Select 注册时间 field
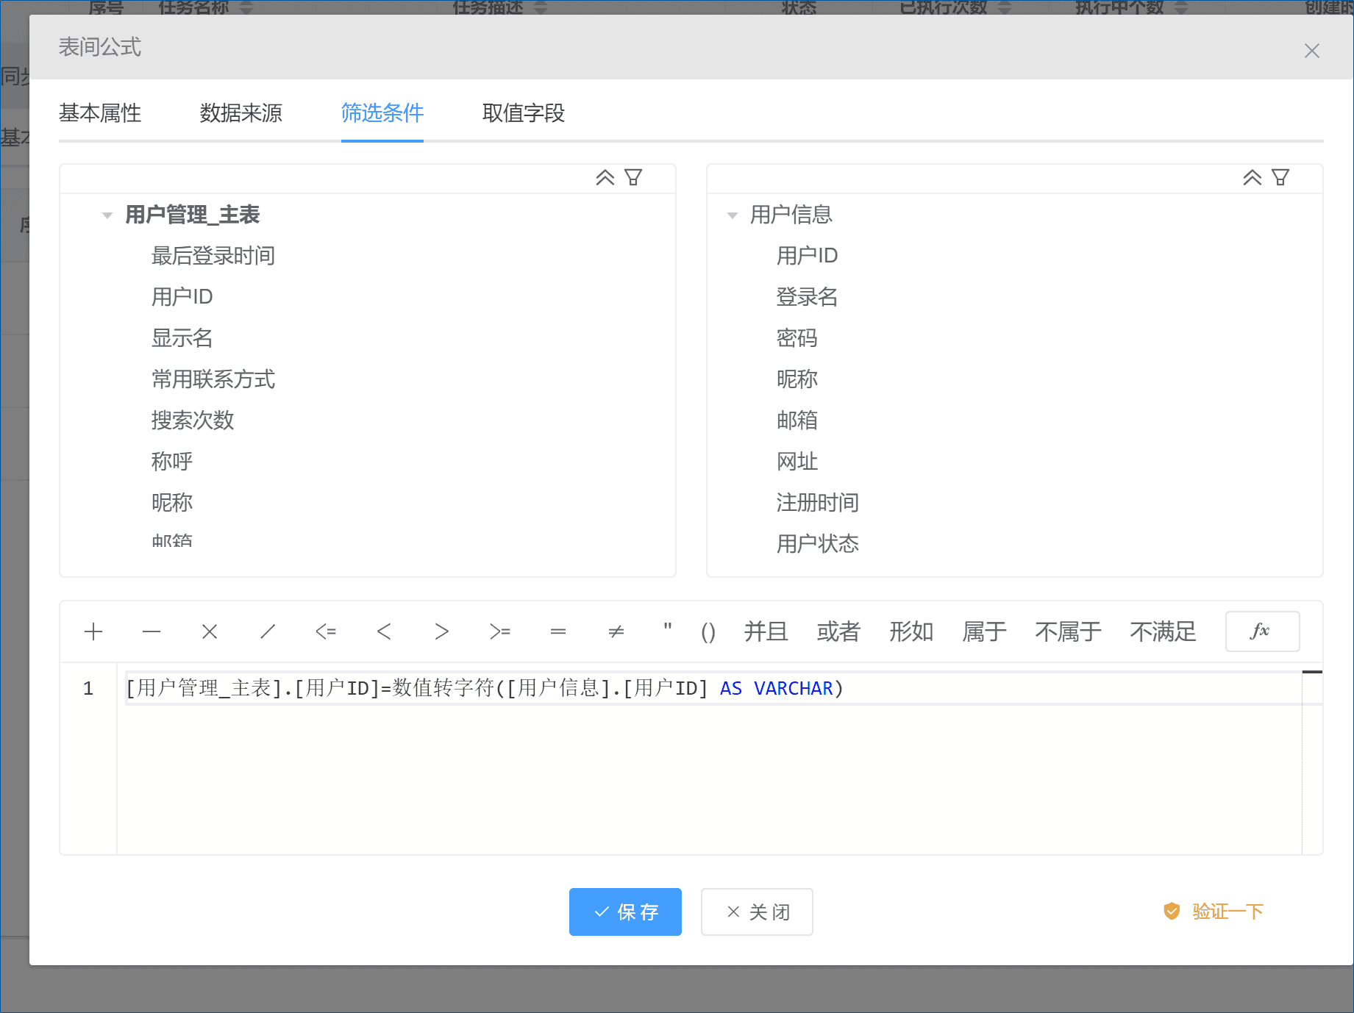 click(818, 503)
